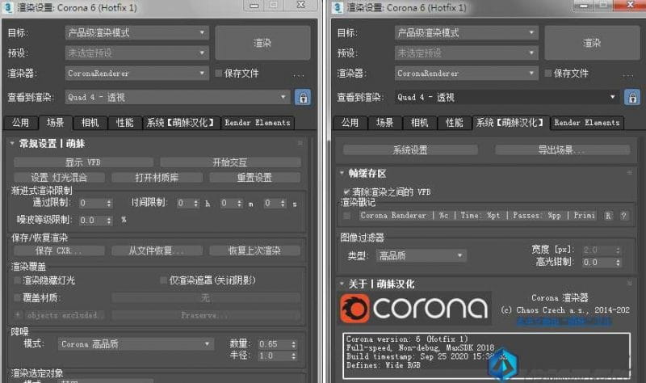646x383 pixels.
Task: Switch to system tab in left window
Action: coord(181,123)
